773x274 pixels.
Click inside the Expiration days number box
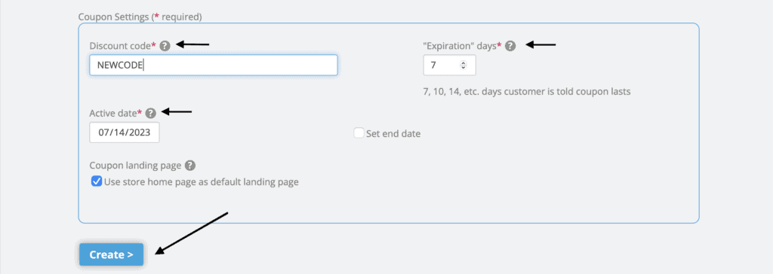(x=450, y=65)
